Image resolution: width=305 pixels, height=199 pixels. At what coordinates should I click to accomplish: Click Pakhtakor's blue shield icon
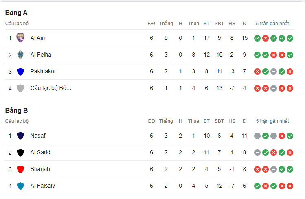coord(20,72)
